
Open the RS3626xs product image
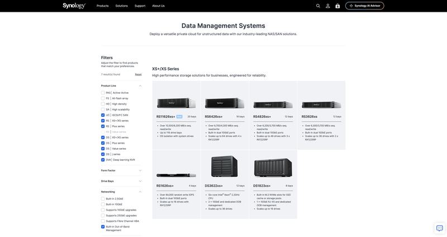(322, 105)
